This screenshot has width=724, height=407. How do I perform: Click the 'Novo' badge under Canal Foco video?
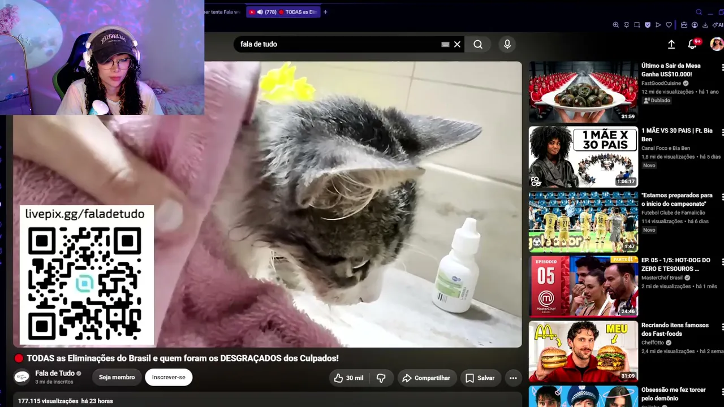[x=649, y=166]
